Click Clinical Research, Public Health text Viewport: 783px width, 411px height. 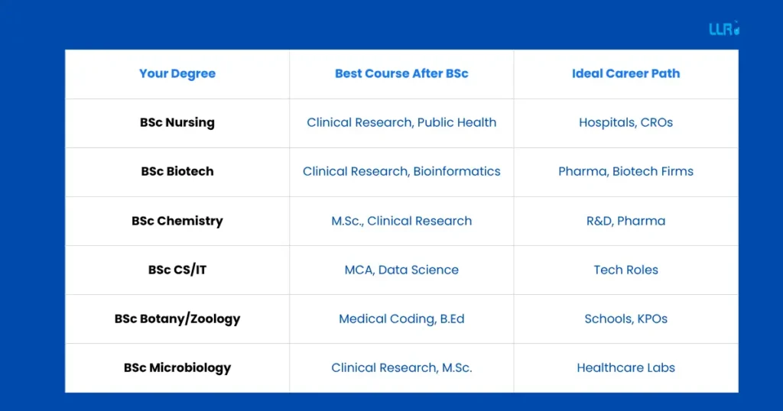click(x=401, y=123)
